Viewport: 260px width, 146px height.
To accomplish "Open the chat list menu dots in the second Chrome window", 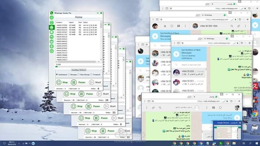I will 185,26.
